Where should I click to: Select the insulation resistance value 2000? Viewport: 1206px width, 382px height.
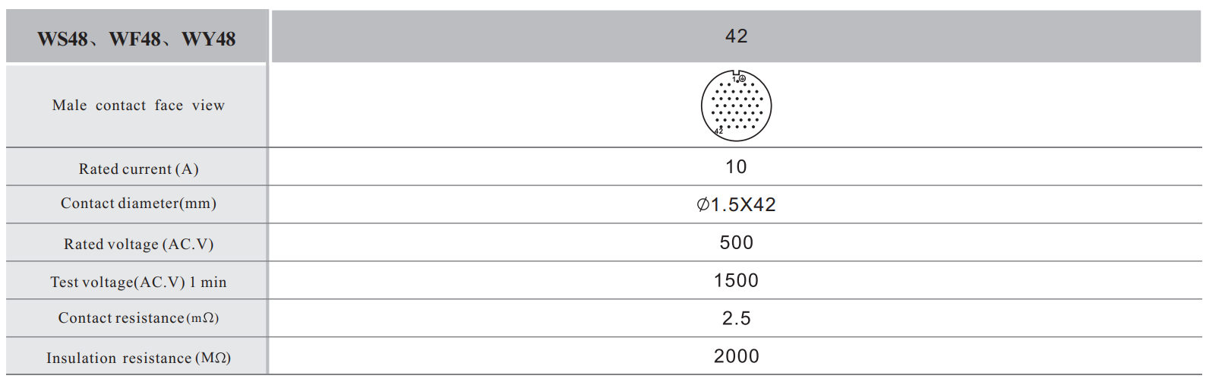click(736, 356)
